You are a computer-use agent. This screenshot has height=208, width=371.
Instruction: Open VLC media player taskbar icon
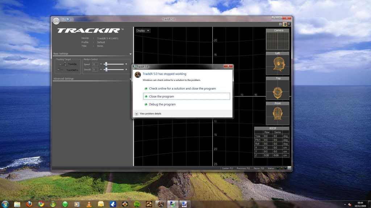coord(89,204)
